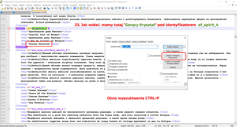This screenshot has height=127, width=237.
Task: Click the 'Policz wystąpienia' button
Action: click(x=173, y=51)
